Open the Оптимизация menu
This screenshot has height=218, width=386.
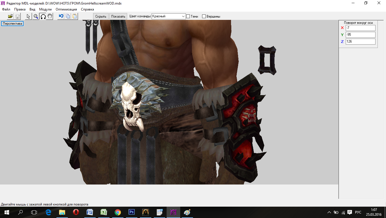point(66,9)
